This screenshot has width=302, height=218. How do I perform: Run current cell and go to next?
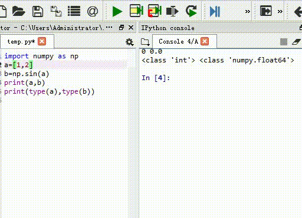pyautogui.click(x=155, y=11)
